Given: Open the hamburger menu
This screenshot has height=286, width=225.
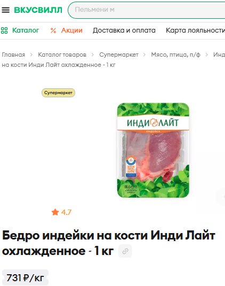Looking at the screenshot, I should click(x=6, y=10).
